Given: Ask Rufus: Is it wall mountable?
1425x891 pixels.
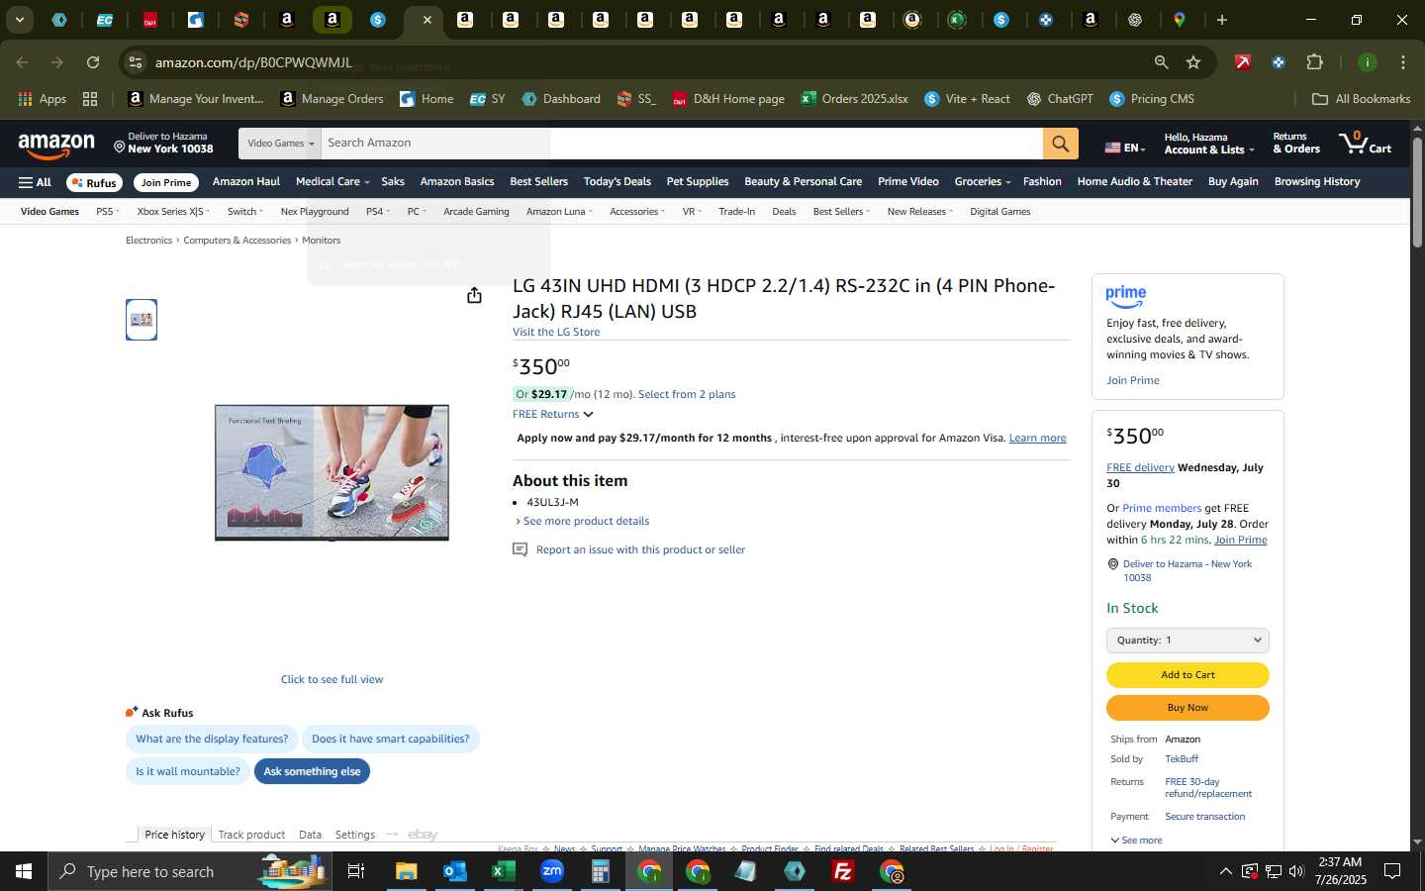Looking at the screenshot, I should (x=188, y=771).
